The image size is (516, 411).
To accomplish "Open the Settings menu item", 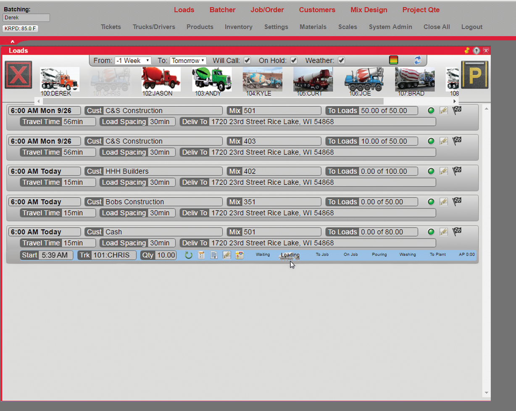I will click(276, 26).
